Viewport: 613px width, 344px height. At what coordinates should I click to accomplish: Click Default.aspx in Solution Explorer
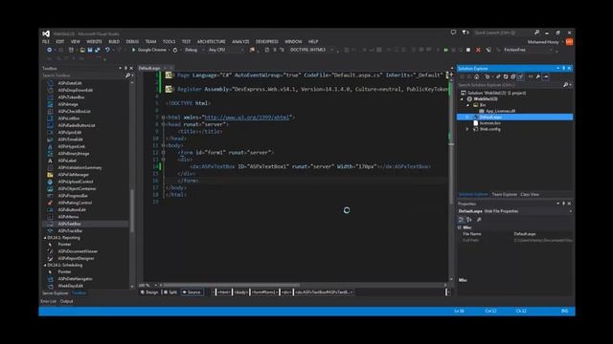tap(490, 117)
